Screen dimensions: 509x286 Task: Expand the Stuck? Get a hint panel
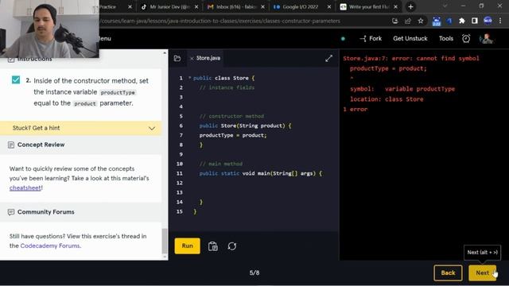click(80, 128)
